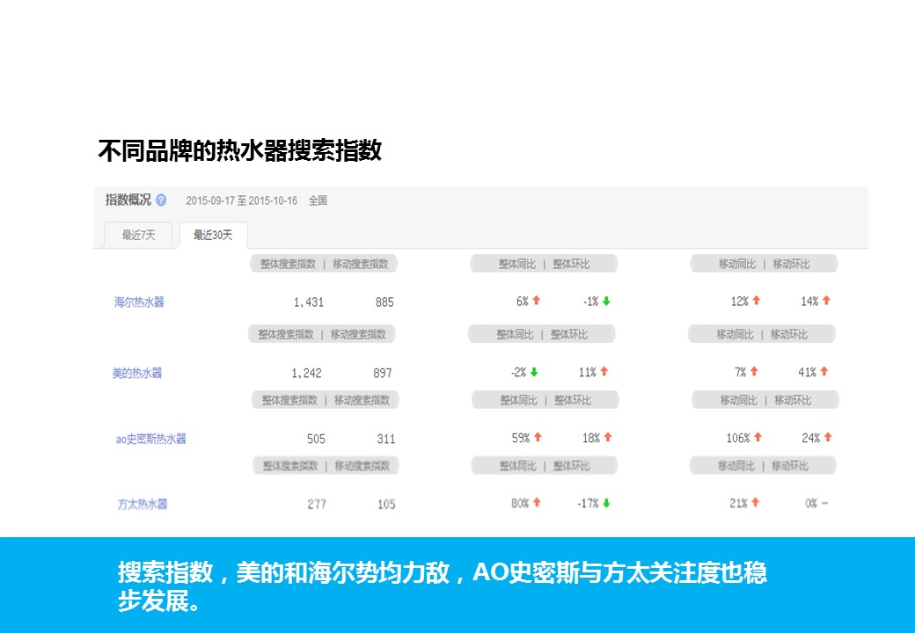
Task: Click the red up arrow beside 41%
Action: 824,371
